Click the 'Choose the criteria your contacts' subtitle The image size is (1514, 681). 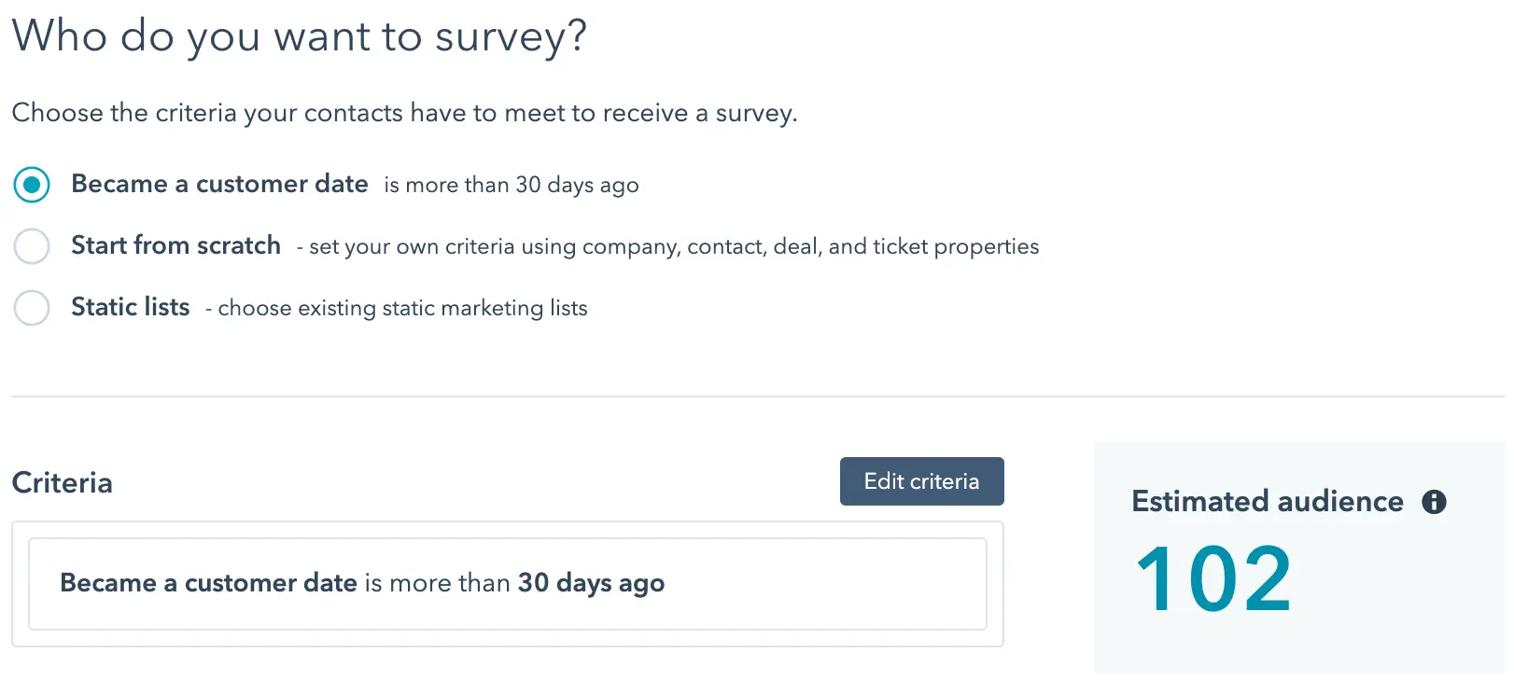(x=404, y=113)
